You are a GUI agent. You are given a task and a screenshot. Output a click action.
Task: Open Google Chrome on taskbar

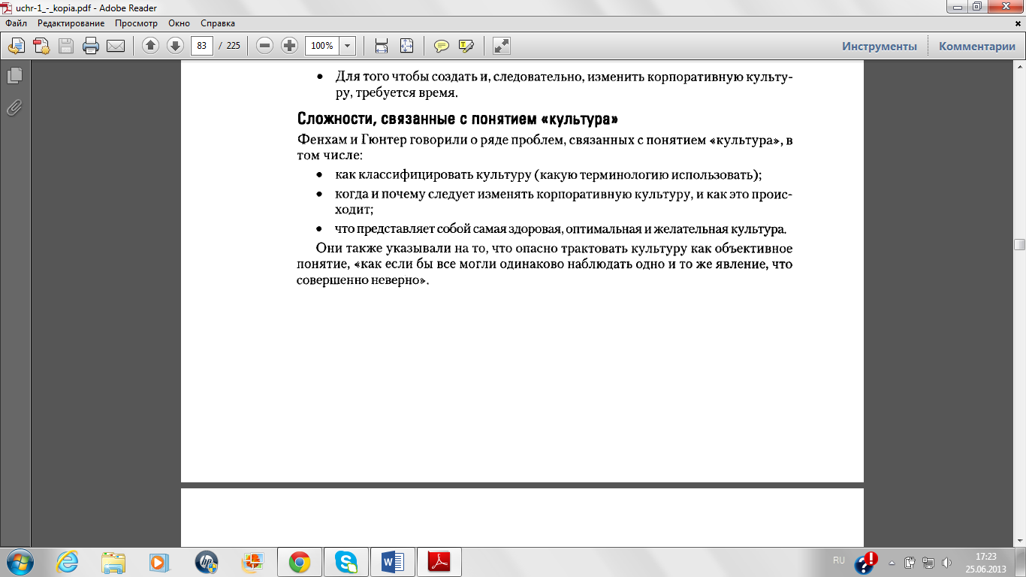tap(300, 561)
